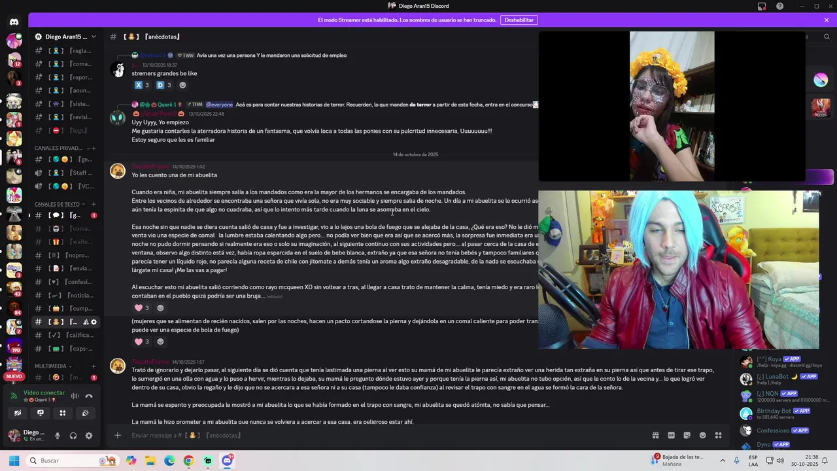This screenshot has width=837, height=471.
Task: Open Windows Start menu
Action: [x=14, y=461]
